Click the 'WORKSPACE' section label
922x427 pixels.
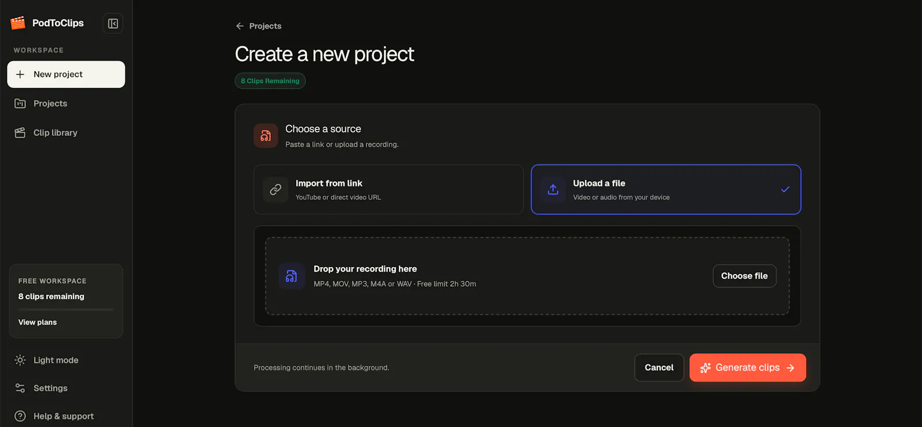pyautogui.click(x=39, y=50)
